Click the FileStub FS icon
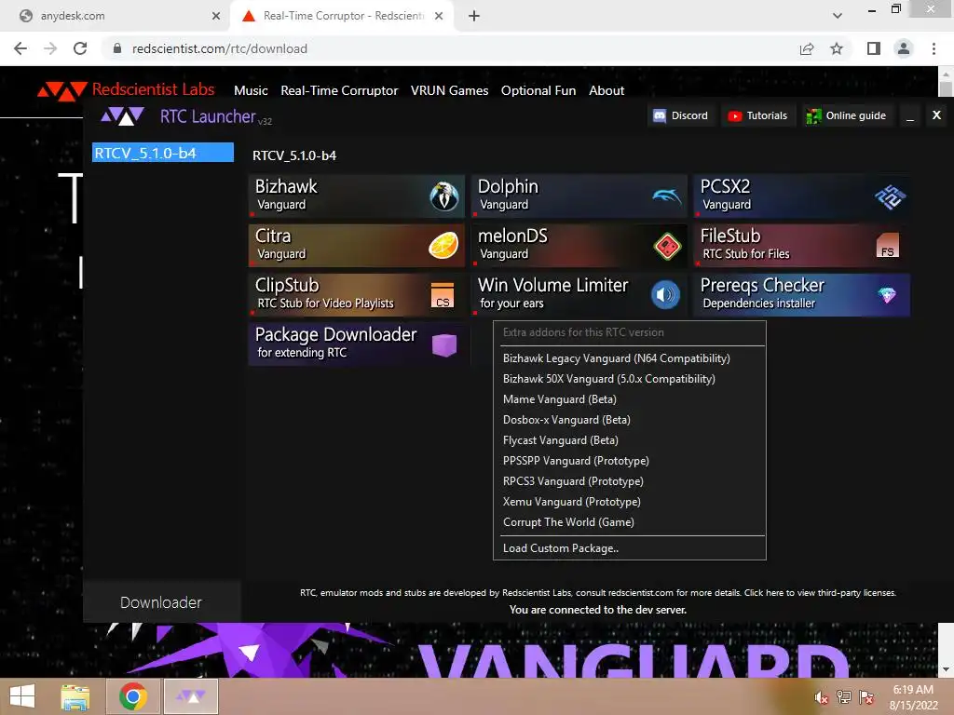 (x=888, y=246)
